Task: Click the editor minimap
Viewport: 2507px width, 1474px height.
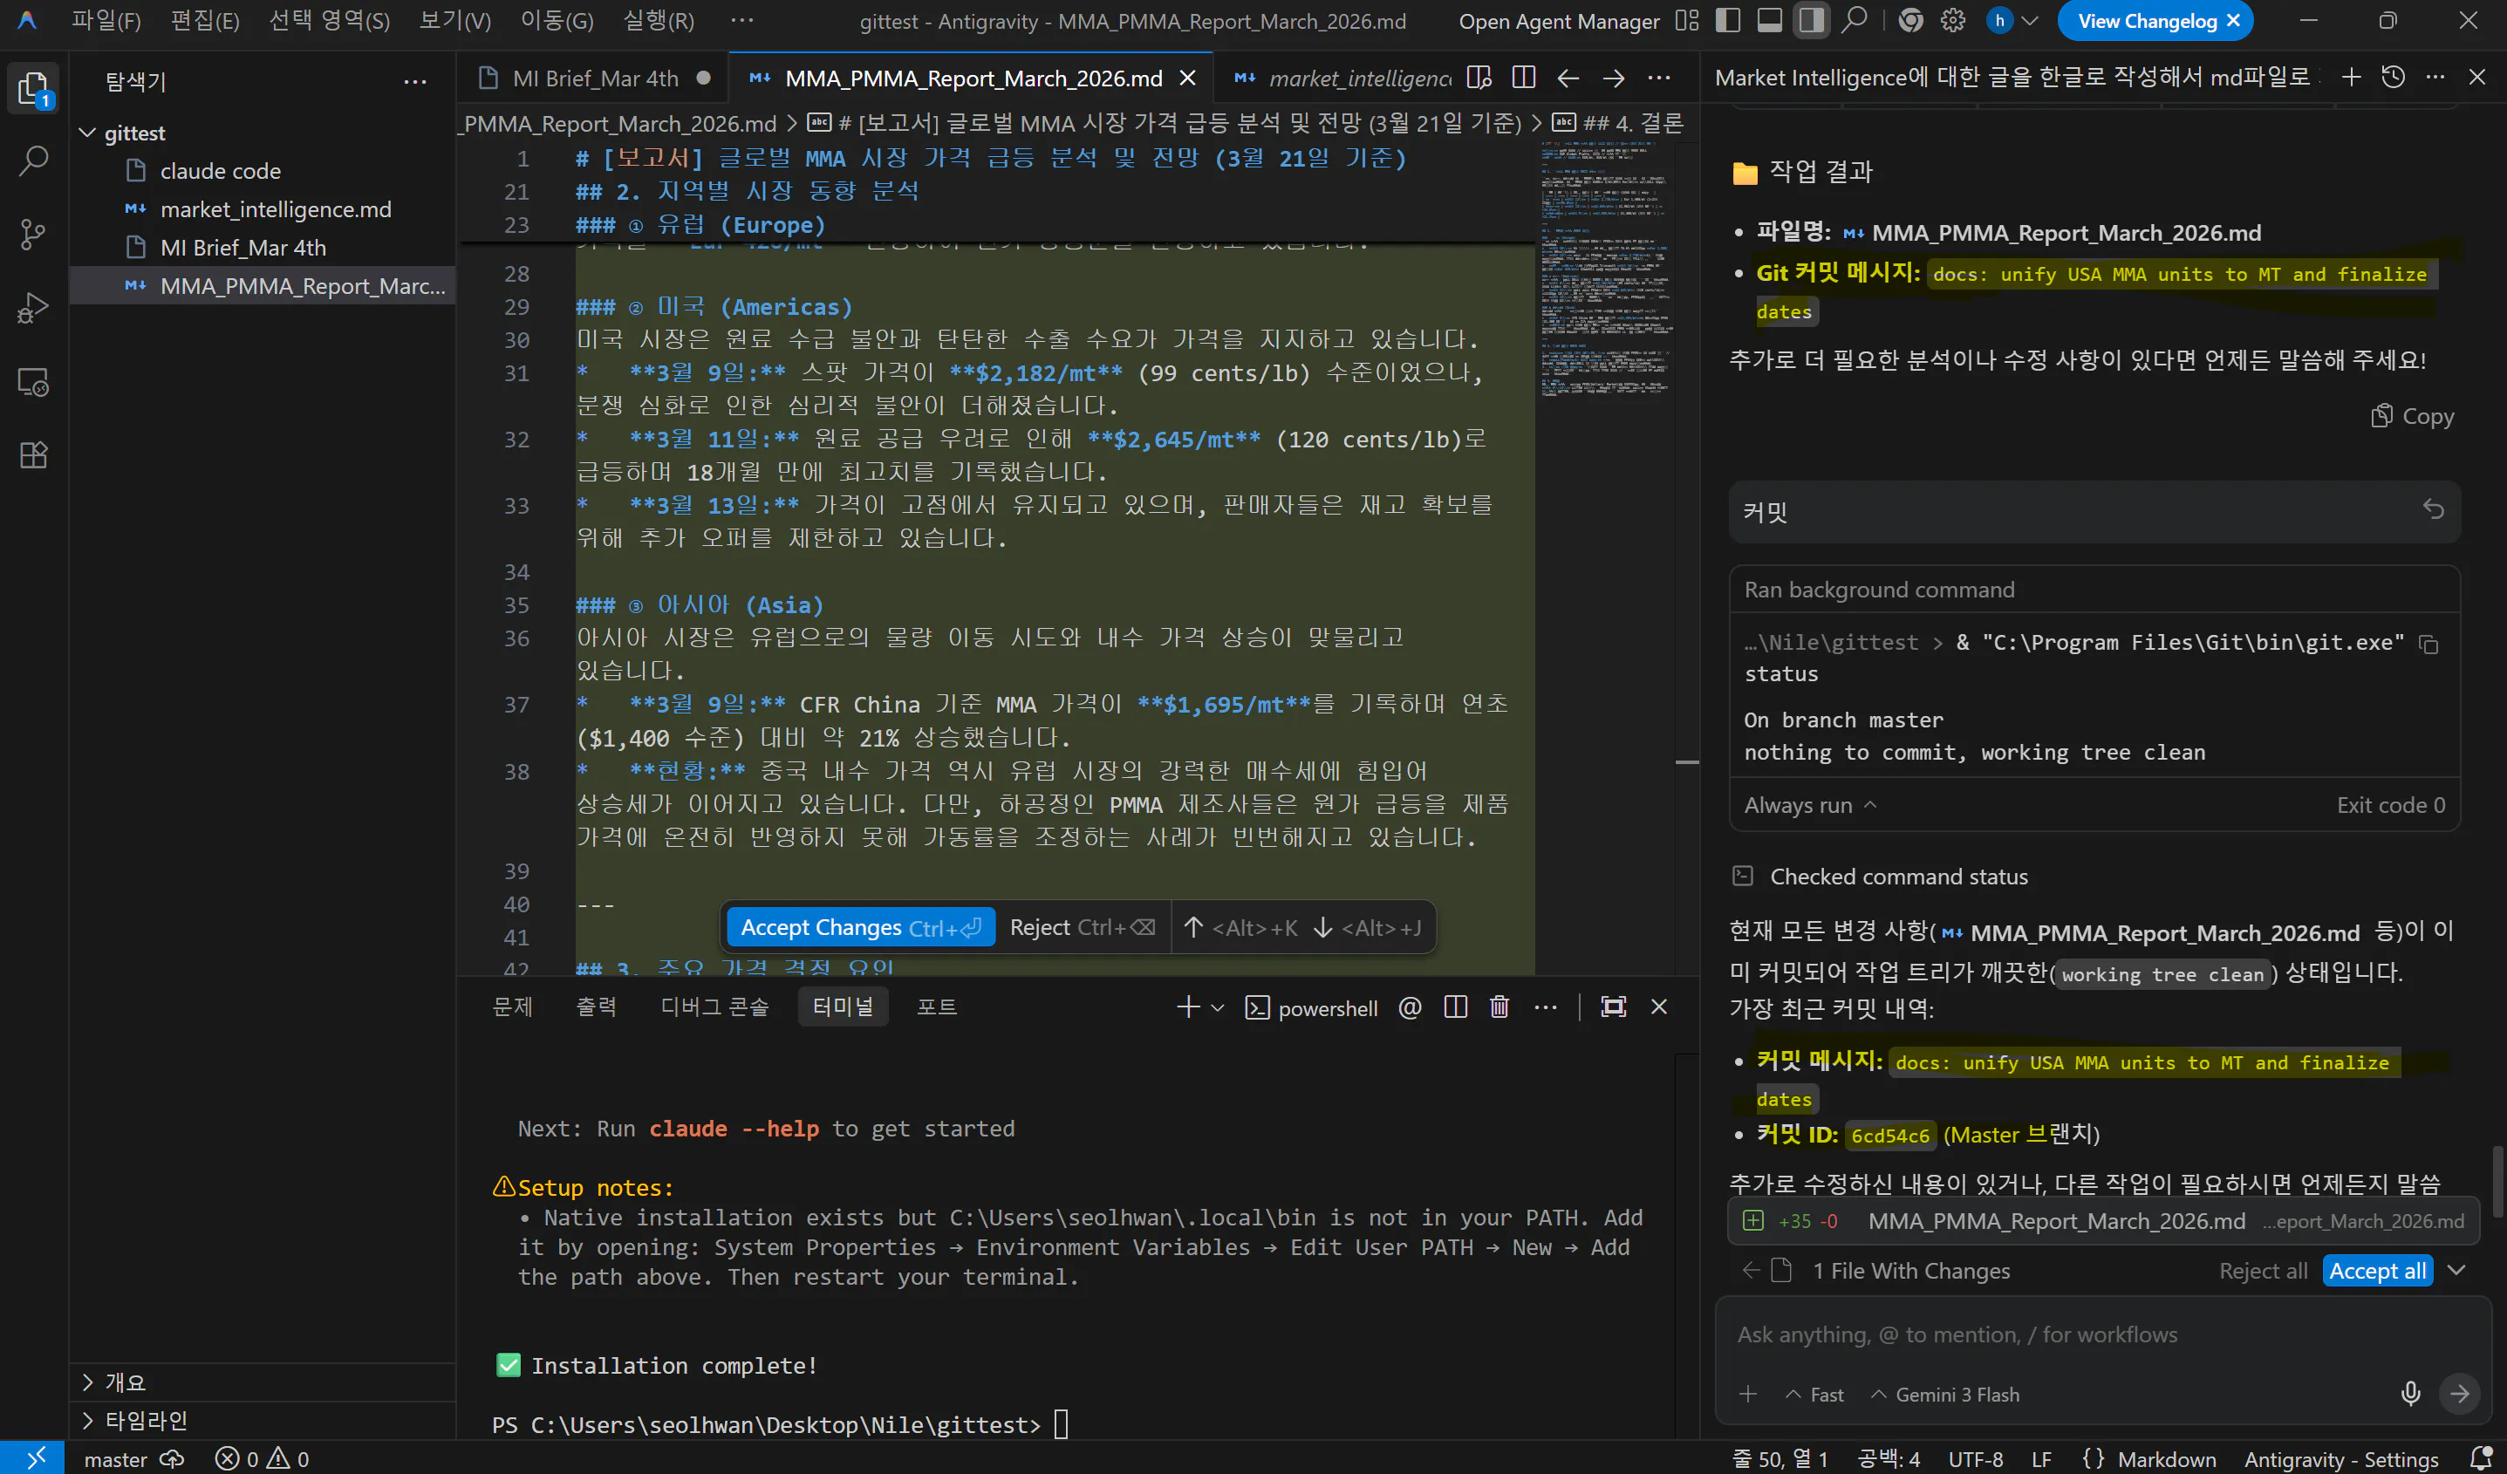Action: coord(1605,269)
